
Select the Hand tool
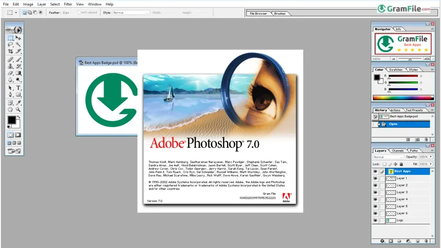pos(10,109)
